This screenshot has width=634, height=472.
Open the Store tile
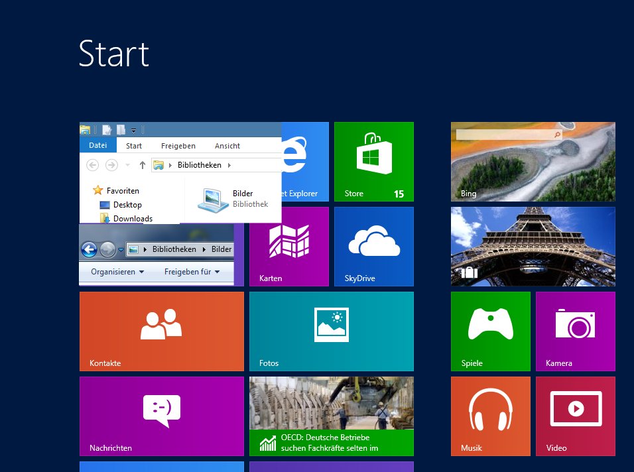point(374,162)
